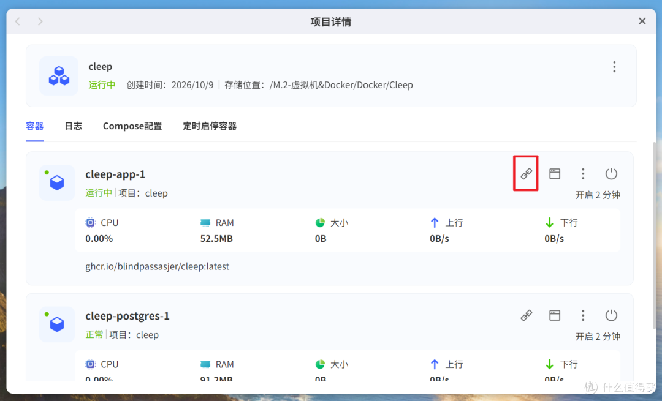Click the 0.00% CPU value in cleep-app-1

tap(99, 239)
